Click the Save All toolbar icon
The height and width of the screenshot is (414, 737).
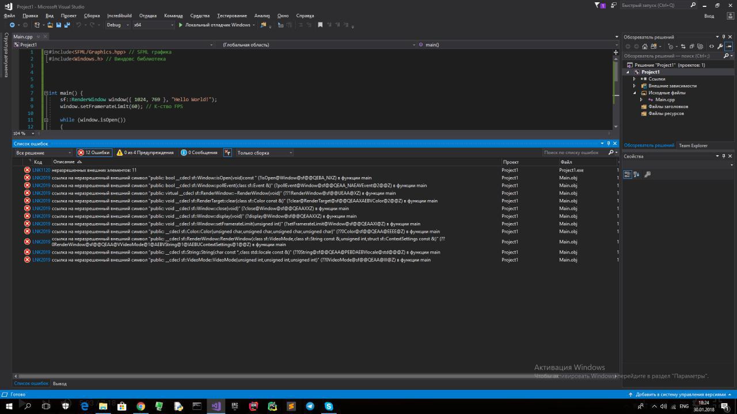click(x=67, y=25)
